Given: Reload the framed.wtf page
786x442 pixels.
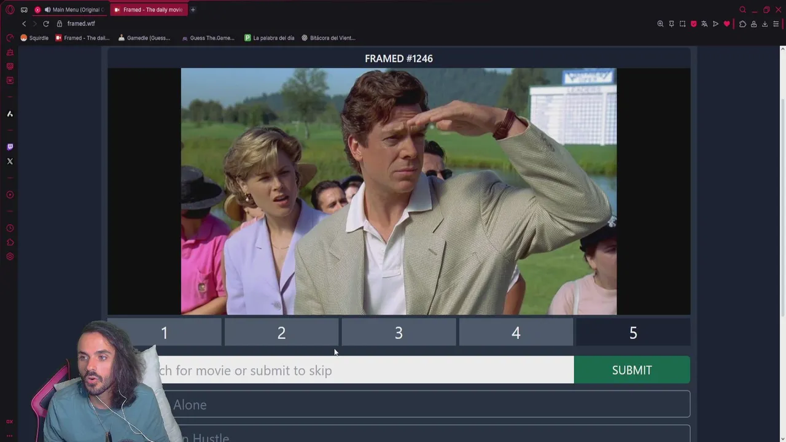Looking at the screenshot, I should coord(45,24).
